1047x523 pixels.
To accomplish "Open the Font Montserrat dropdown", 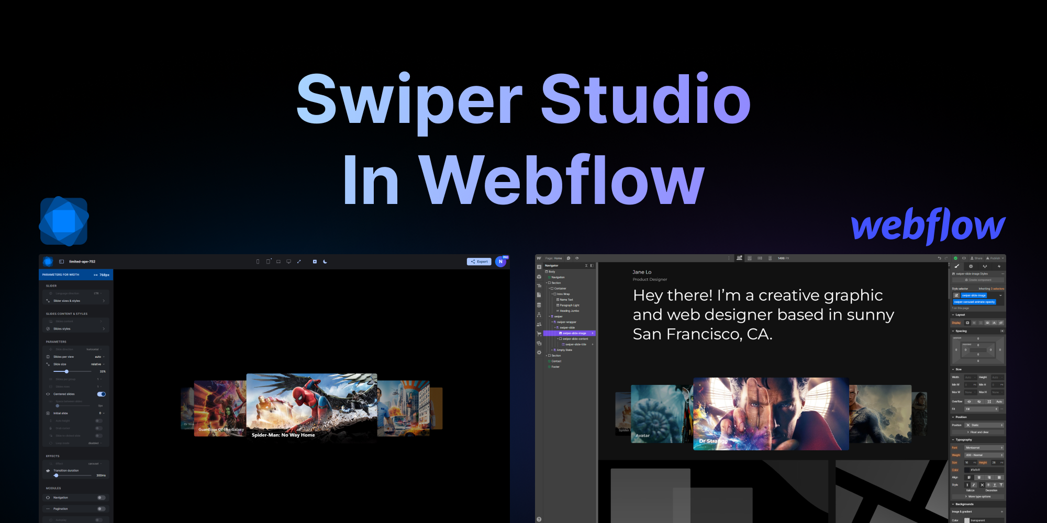I will tap(984, 448).
